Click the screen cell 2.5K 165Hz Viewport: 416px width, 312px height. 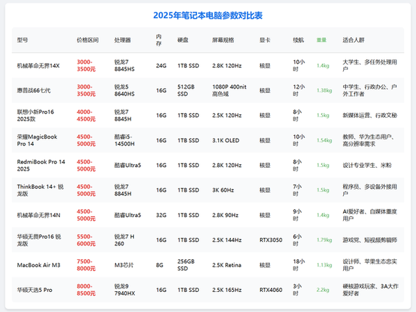click(227, 290)
